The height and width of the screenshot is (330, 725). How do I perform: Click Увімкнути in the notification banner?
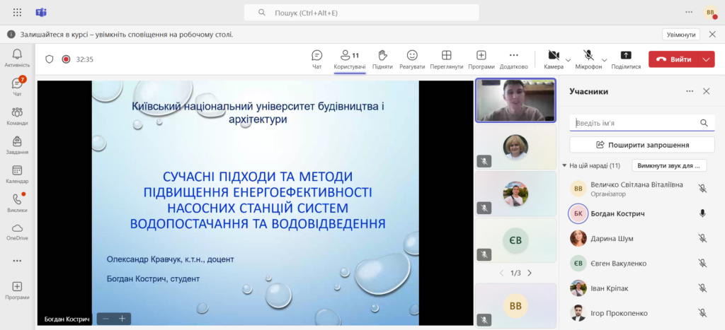pos(681,34)
